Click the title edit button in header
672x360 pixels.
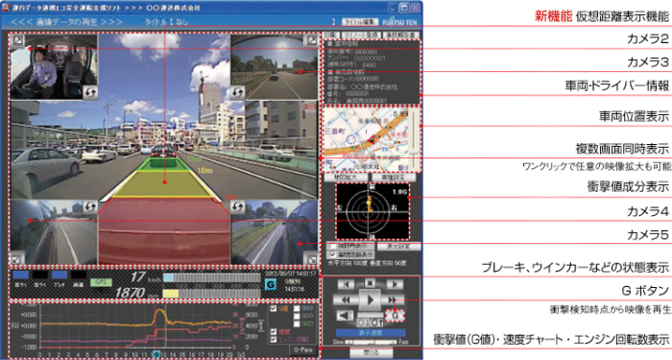click(359, 21)
